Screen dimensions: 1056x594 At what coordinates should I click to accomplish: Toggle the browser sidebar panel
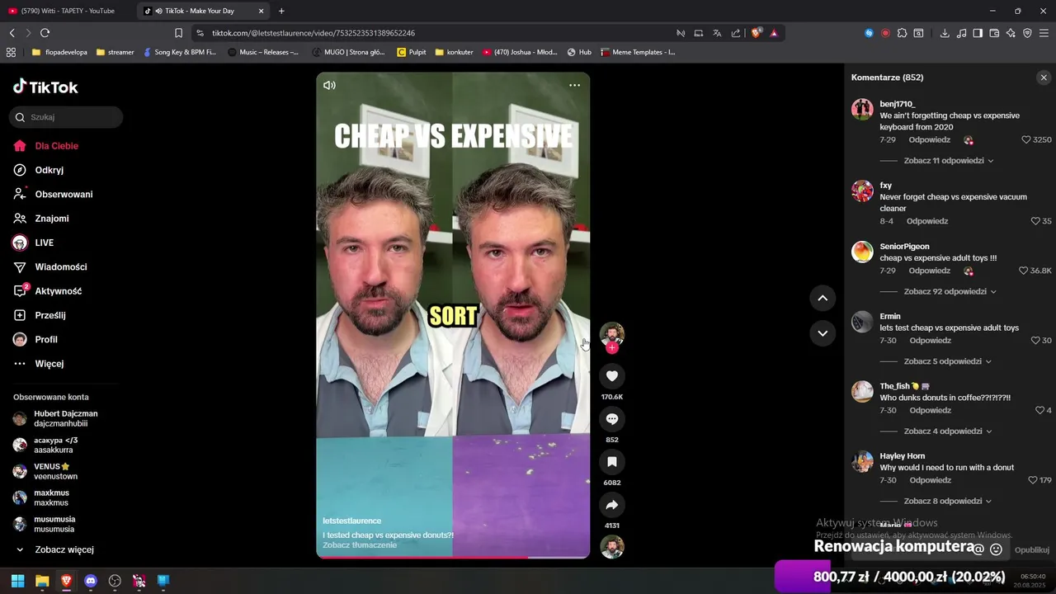coord(978,33)
